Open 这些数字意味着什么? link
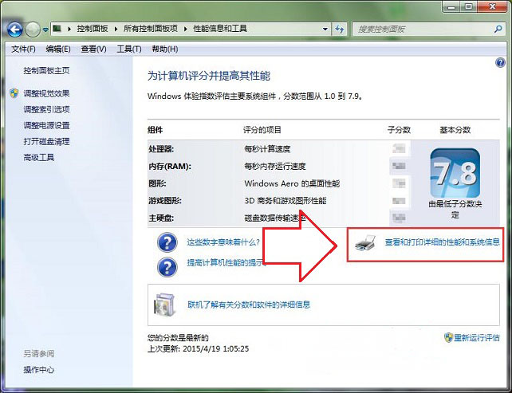The height and width of the screenshot is (393, 512). click(223, 242)
